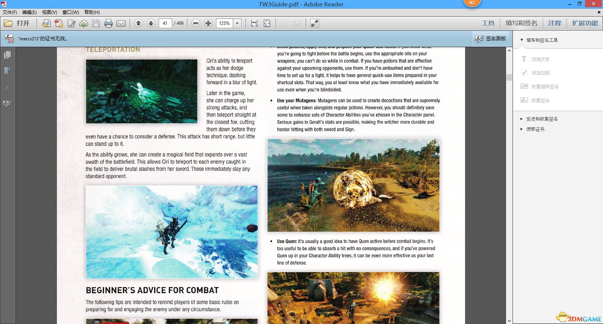
Task: Click the total page count "/ 499" text
Action: (x=179, y=23)
